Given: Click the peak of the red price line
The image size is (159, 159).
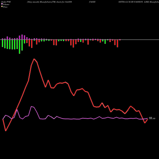Looking at the screenshot, I should pyautogui.click(x=34, y=59).
